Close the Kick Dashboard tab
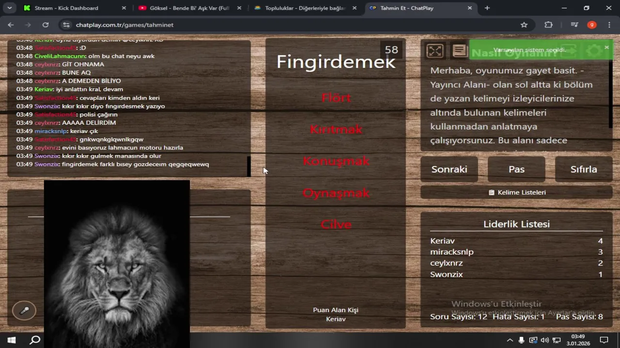The width and height of the screenshot is (620, 348). click(124, 8)
